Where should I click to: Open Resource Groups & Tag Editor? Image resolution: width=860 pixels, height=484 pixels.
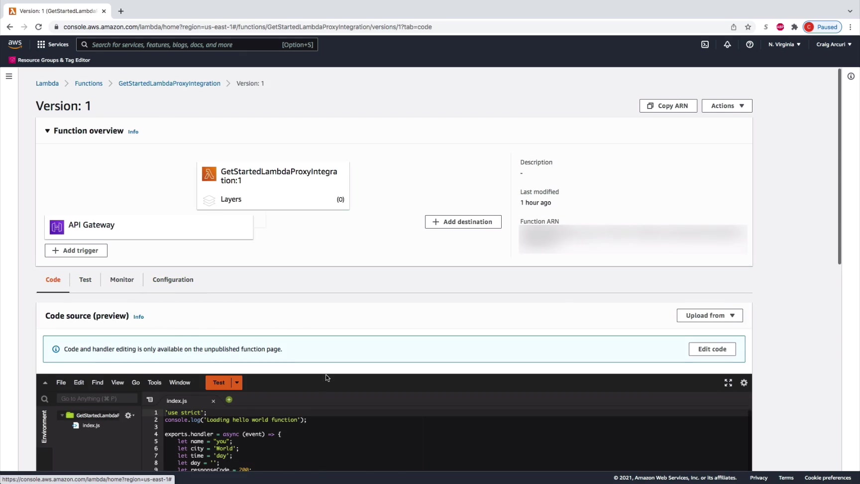click(x=49, y=60)
